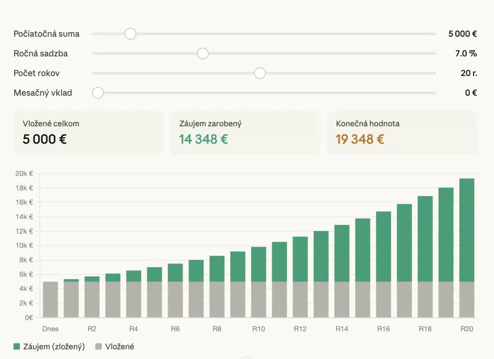This screenshot has height=359, width=494.
Task: Click the Konečná hodnota summary card
Action: point(402,133)
